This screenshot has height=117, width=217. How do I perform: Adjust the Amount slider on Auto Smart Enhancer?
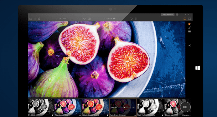(125, 108)
